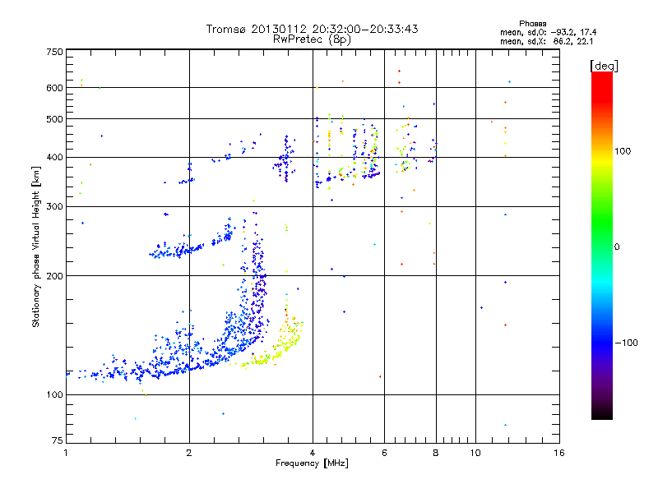Viewport: 658px width, 493px height.
Task: Click the "Frequency [MHz]" axis title
Action: point(312,463)
